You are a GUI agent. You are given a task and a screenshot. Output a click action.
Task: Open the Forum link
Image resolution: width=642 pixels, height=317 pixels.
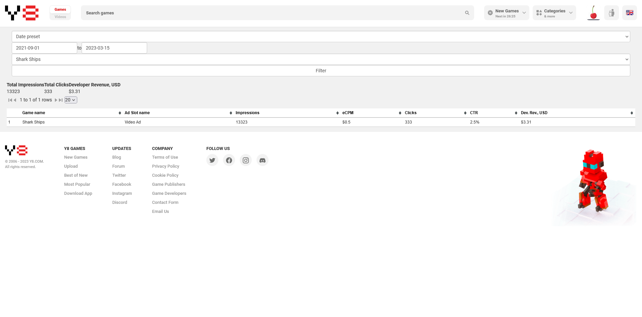(x=118, y=166)
